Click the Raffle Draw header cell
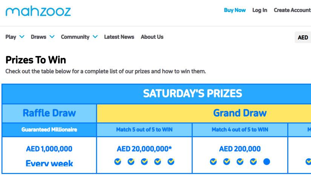This screenshot has height=179, width=311. [49, 113]
